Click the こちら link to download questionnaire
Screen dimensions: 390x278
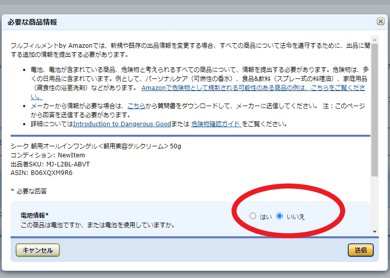pyautogui.click(x=136, y=106)
